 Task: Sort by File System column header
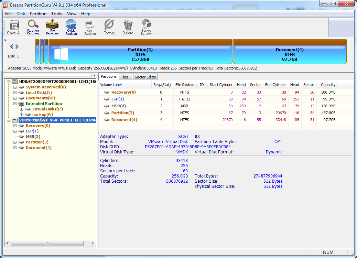(x=185, y=85)
